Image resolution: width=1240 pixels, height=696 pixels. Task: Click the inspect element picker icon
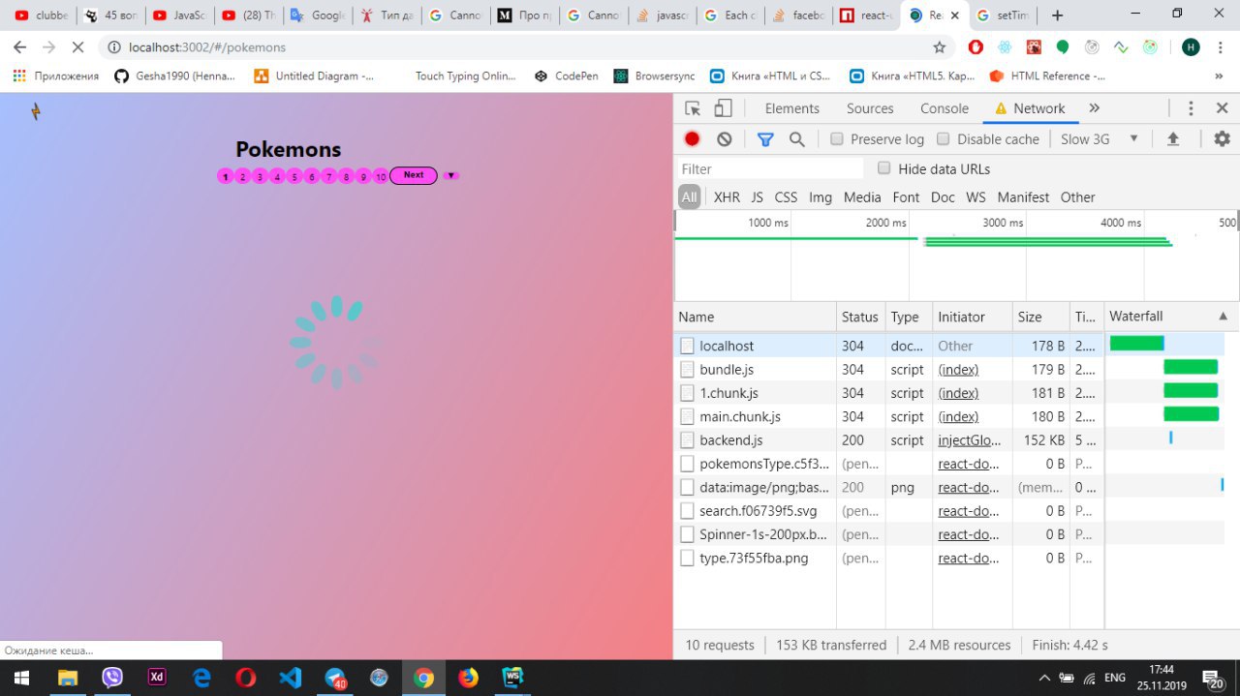coord(692,108)
